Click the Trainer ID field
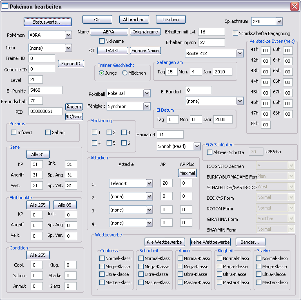The height and width of the screenshot is (300, 301). (x=42, y=58)
